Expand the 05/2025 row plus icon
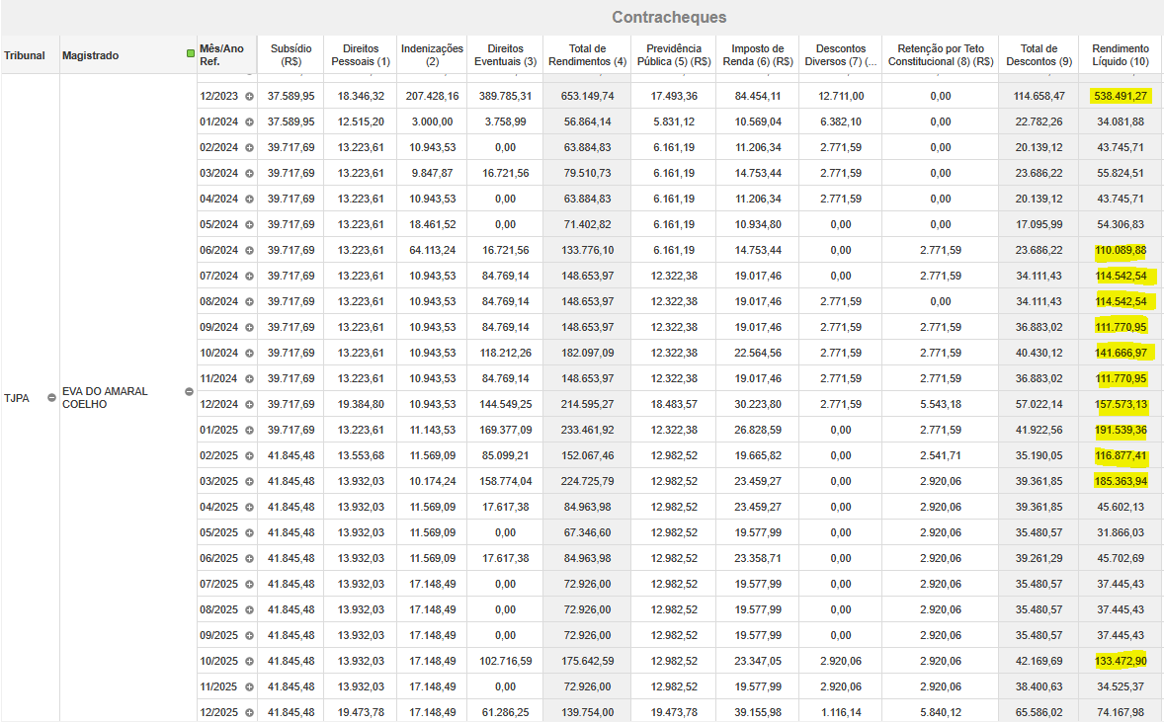Screen dimensions: 1164x724 [249, 532]
